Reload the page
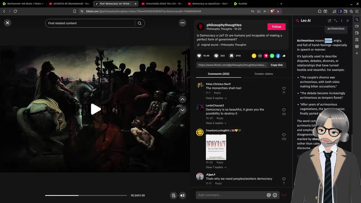The width and height of the screenshot is (361, 203). [x=15, y=11]
